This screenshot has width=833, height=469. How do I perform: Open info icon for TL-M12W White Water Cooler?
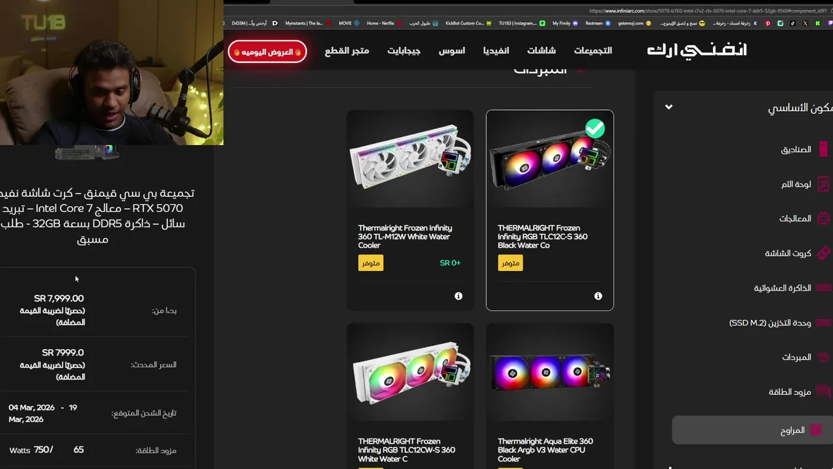click(458, 296)
